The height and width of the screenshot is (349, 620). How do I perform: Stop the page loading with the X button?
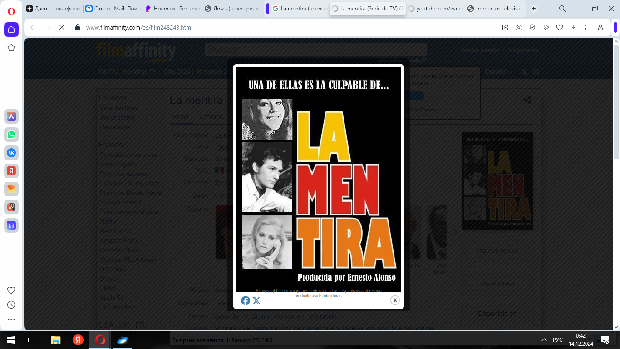click(x=62, y=27)
